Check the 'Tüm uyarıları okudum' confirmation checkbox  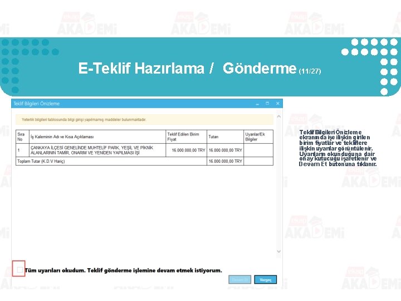[x=19, y=270]
